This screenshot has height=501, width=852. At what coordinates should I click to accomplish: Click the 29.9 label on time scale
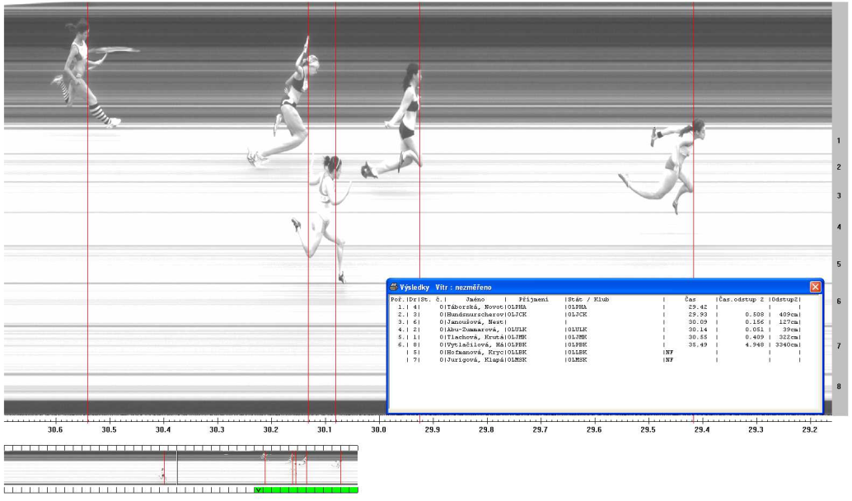tap(433, 430)
